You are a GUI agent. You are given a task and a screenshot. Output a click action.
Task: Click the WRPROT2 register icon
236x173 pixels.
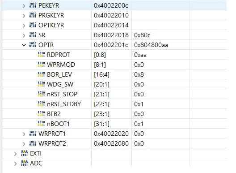pyautogui.click(x=33, y=143)
